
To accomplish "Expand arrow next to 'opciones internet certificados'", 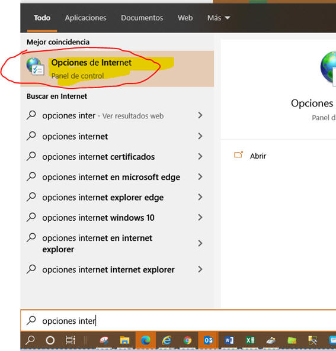I will coord(200,156).
